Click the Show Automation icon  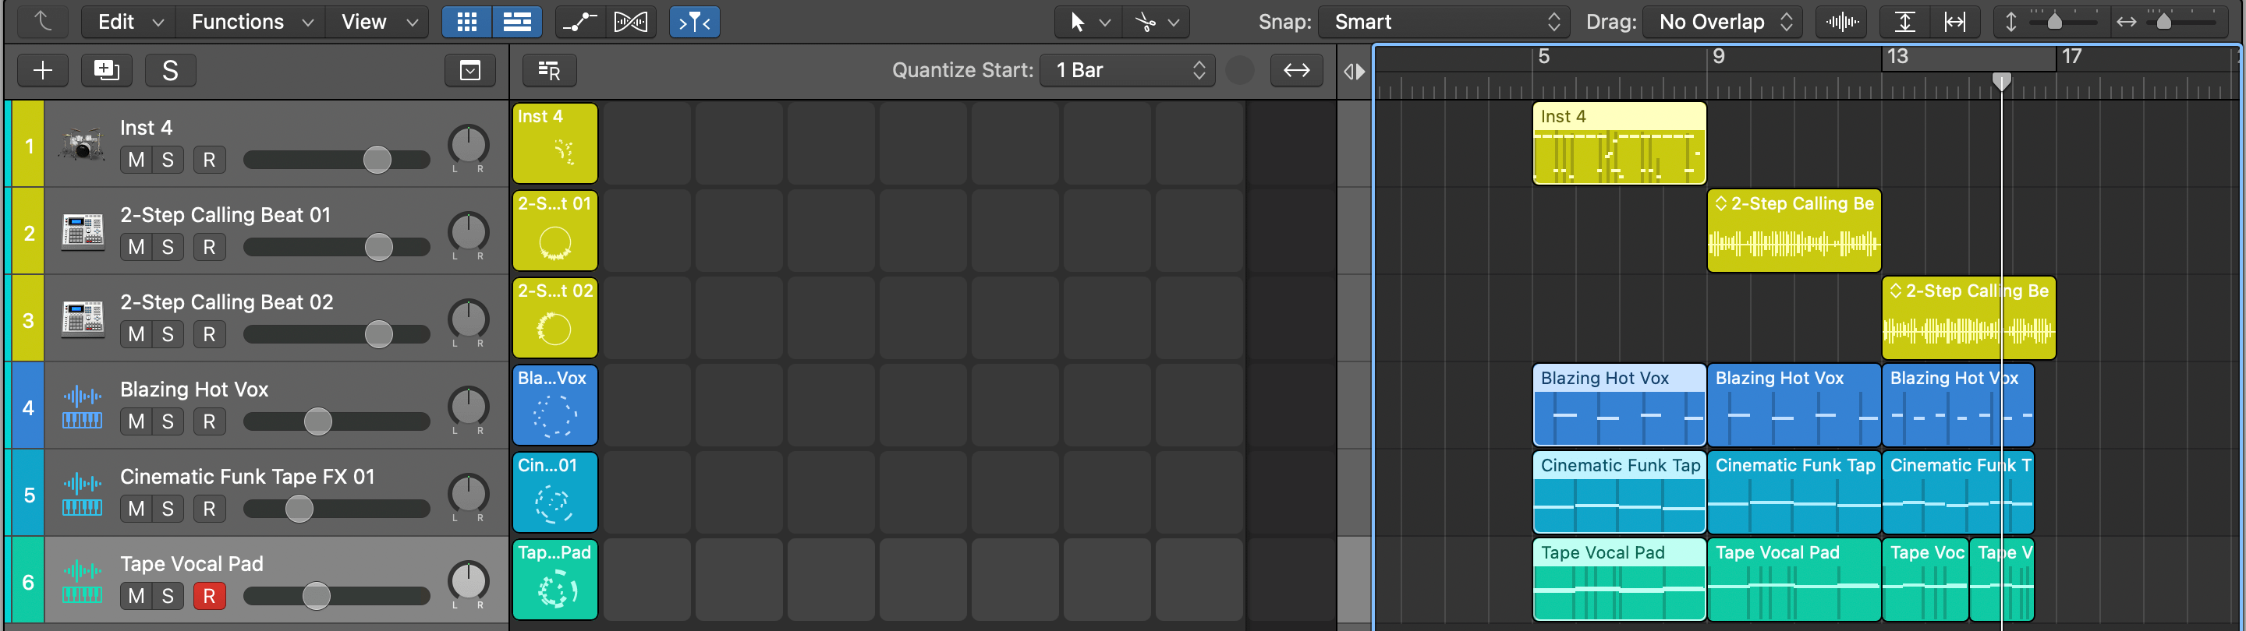click(x=579, y=22)
